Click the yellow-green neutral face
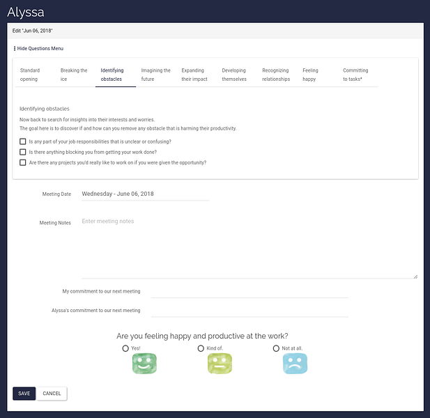430x418 pixels. [220, 364]
